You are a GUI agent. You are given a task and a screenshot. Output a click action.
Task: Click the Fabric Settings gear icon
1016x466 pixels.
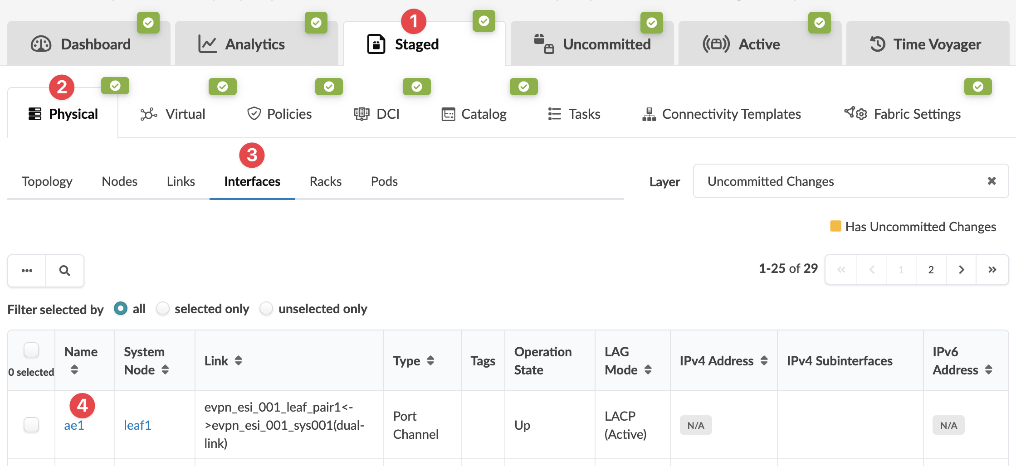tap(855, 113)
